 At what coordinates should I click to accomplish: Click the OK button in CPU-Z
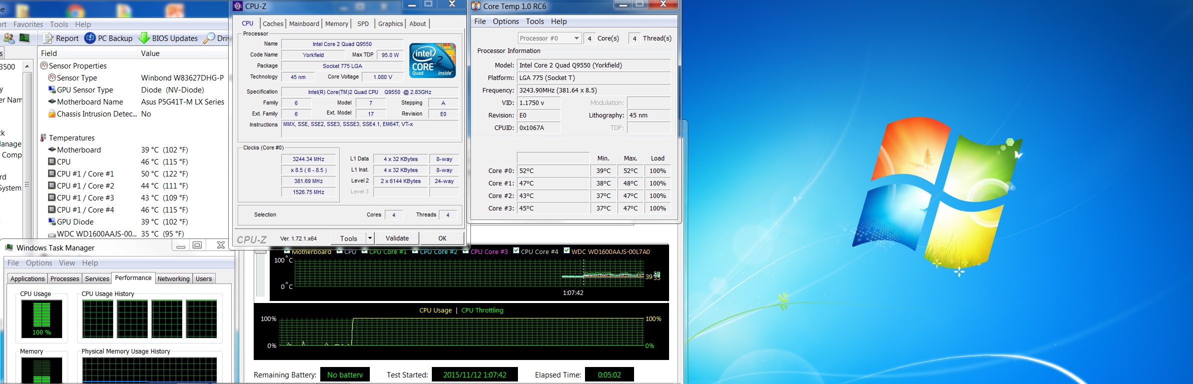(x=442, y=238)
